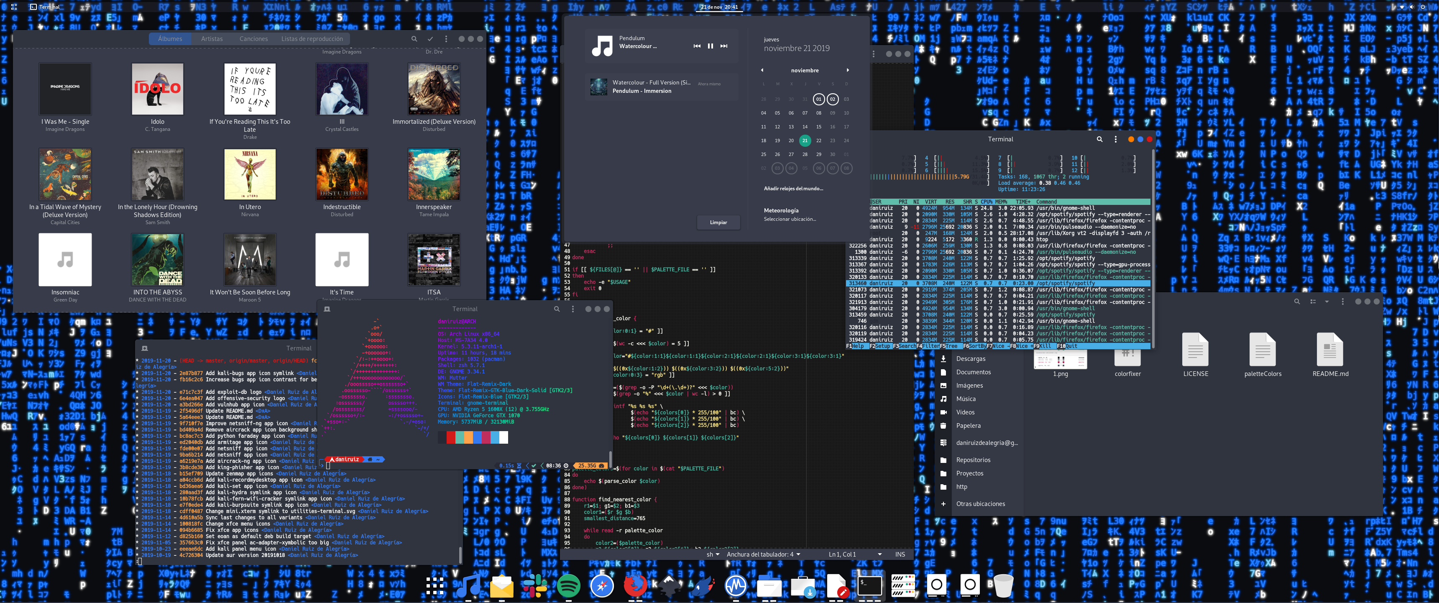
Task: Open the app grid launcher in dock
Action: point(435,586)
